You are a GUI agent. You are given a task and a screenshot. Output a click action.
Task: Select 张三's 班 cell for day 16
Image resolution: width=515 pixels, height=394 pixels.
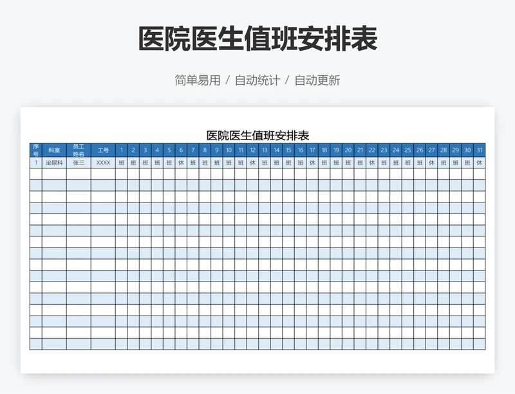[x=300, y=163]
